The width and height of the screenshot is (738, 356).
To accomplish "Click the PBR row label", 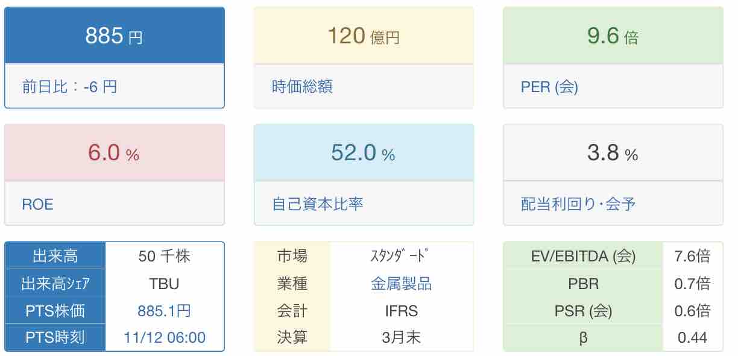I will point(583,284).
